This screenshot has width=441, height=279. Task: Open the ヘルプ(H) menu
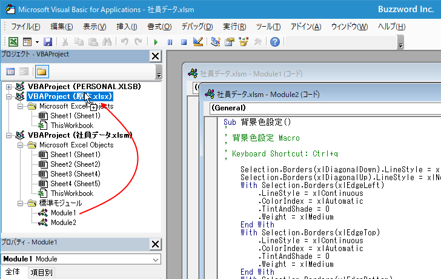pyautogui.click(x=391, y=27)
